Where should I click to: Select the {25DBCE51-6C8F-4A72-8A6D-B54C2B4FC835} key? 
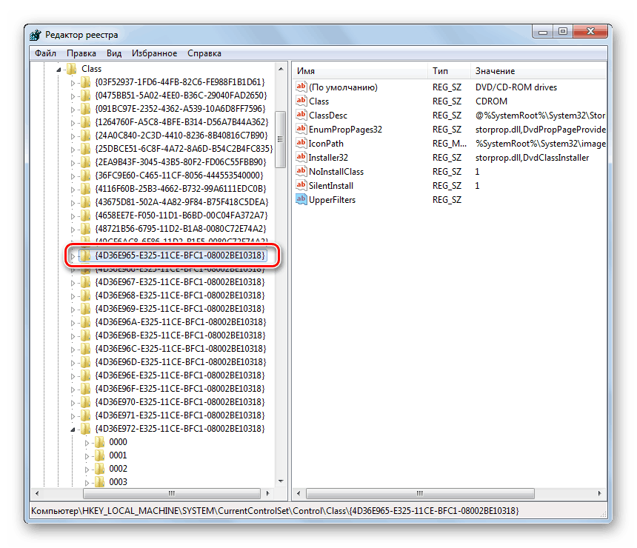click(184, 149)
